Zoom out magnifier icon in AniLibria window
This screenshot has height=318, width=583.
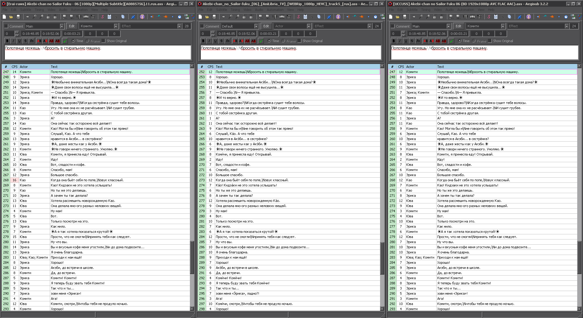click(238, 17)
